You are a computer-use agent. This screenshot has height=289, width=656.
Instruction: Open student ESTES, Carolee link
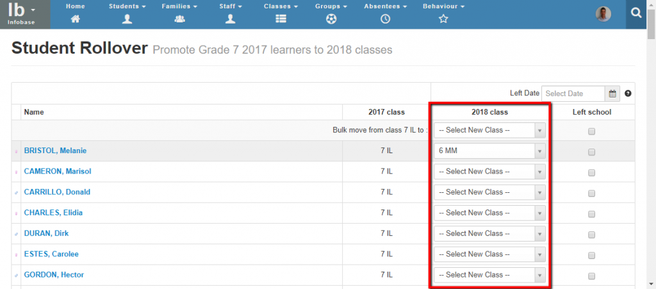click(x=51, y=254)
